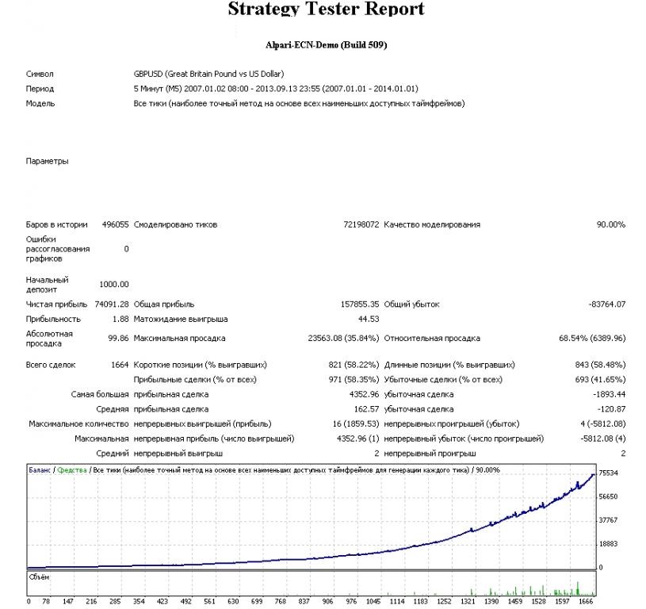Screen dimensions: 646x609
Task: Select the Alpari-ECN-Demo (Build 509) heading
Action: click(x=326, y=45)
